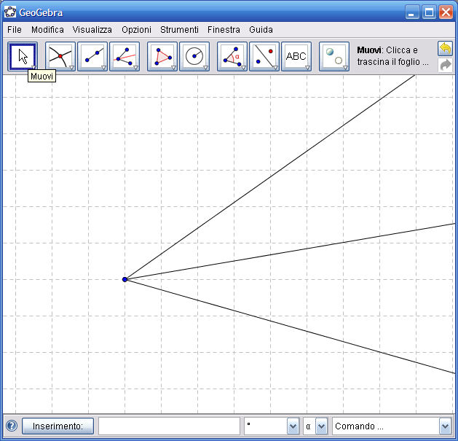Select the angle bisector line tool
Viewport: 458px width, 441px height.
(125, 56)
